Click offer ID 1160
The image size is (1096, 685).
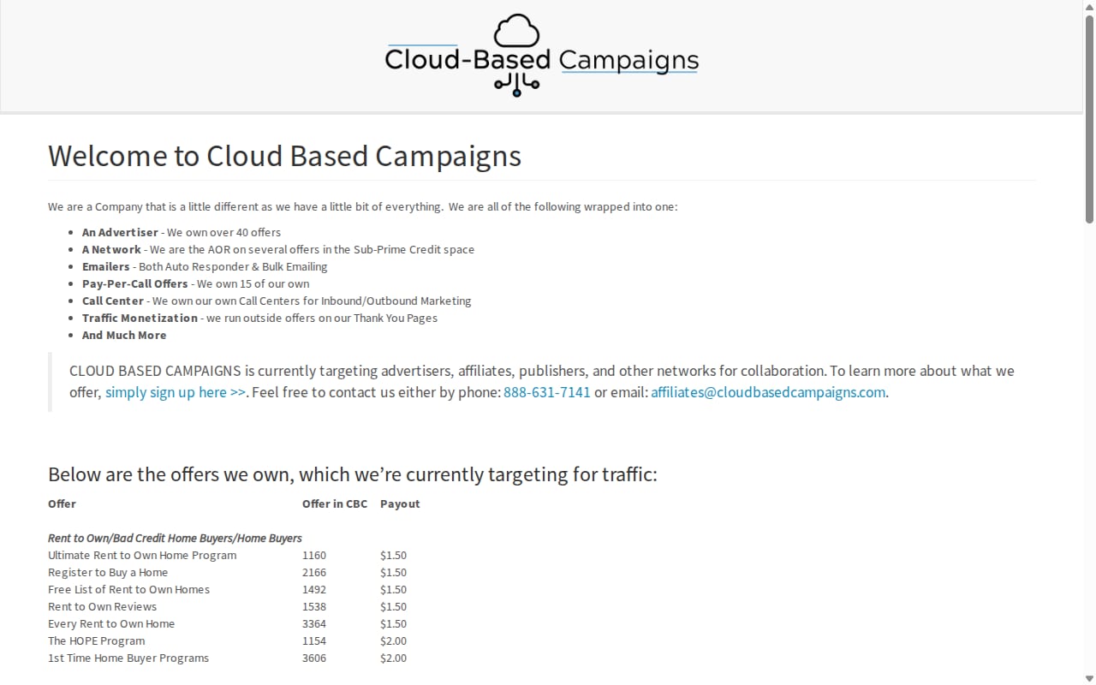pos(314,555)
